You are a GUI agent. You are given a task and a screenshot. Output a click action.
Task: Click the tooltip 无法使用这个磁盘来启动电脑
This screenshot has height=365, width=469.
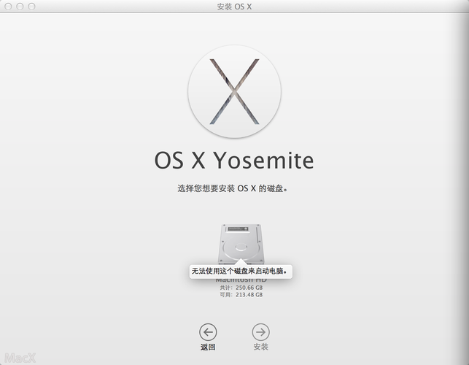pos(241,272)
